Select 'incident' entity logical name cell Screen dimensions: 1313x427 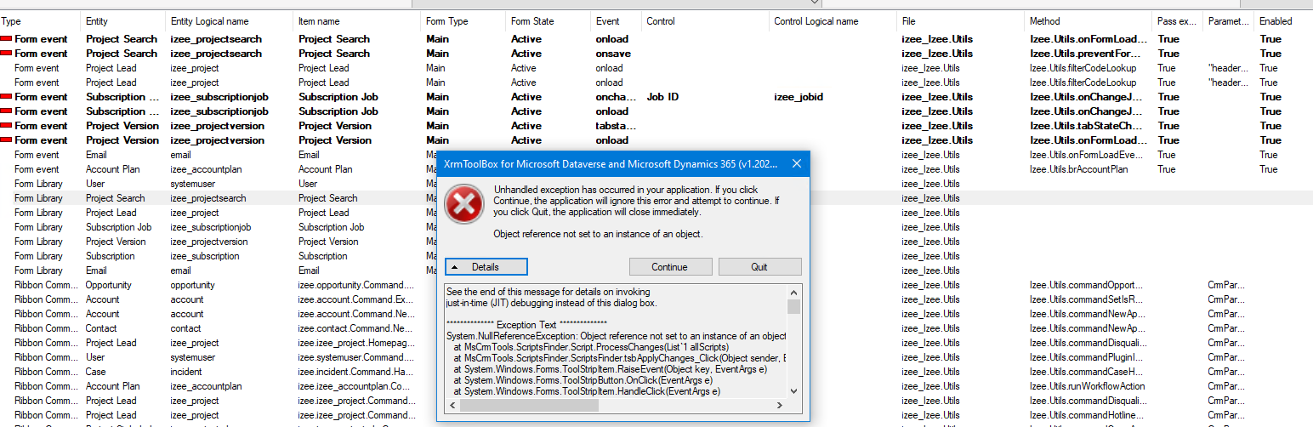186,372
